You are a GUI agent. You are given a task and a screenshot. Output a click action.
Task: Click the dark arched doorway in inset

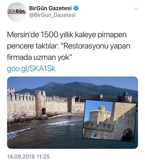click(128, 135)
